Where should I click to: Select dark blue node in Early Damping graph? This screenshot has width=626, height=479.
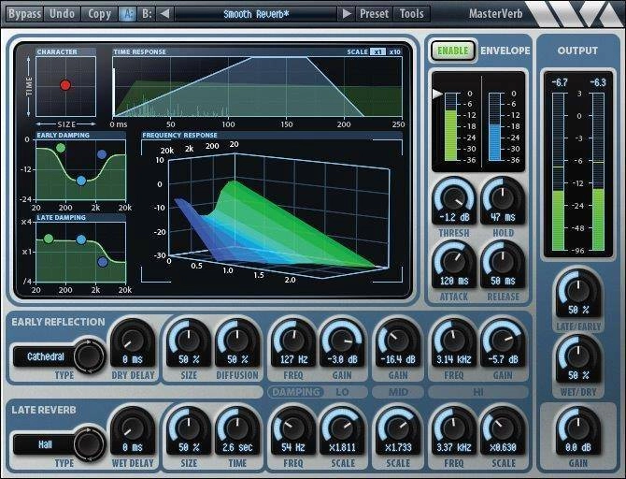[102, 154]
